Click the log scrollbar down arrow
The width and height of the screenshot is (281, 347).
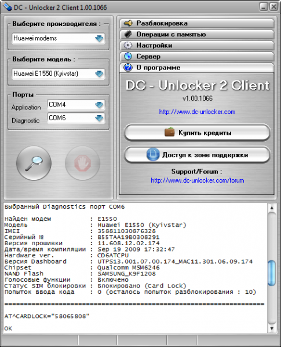point(272,328)
